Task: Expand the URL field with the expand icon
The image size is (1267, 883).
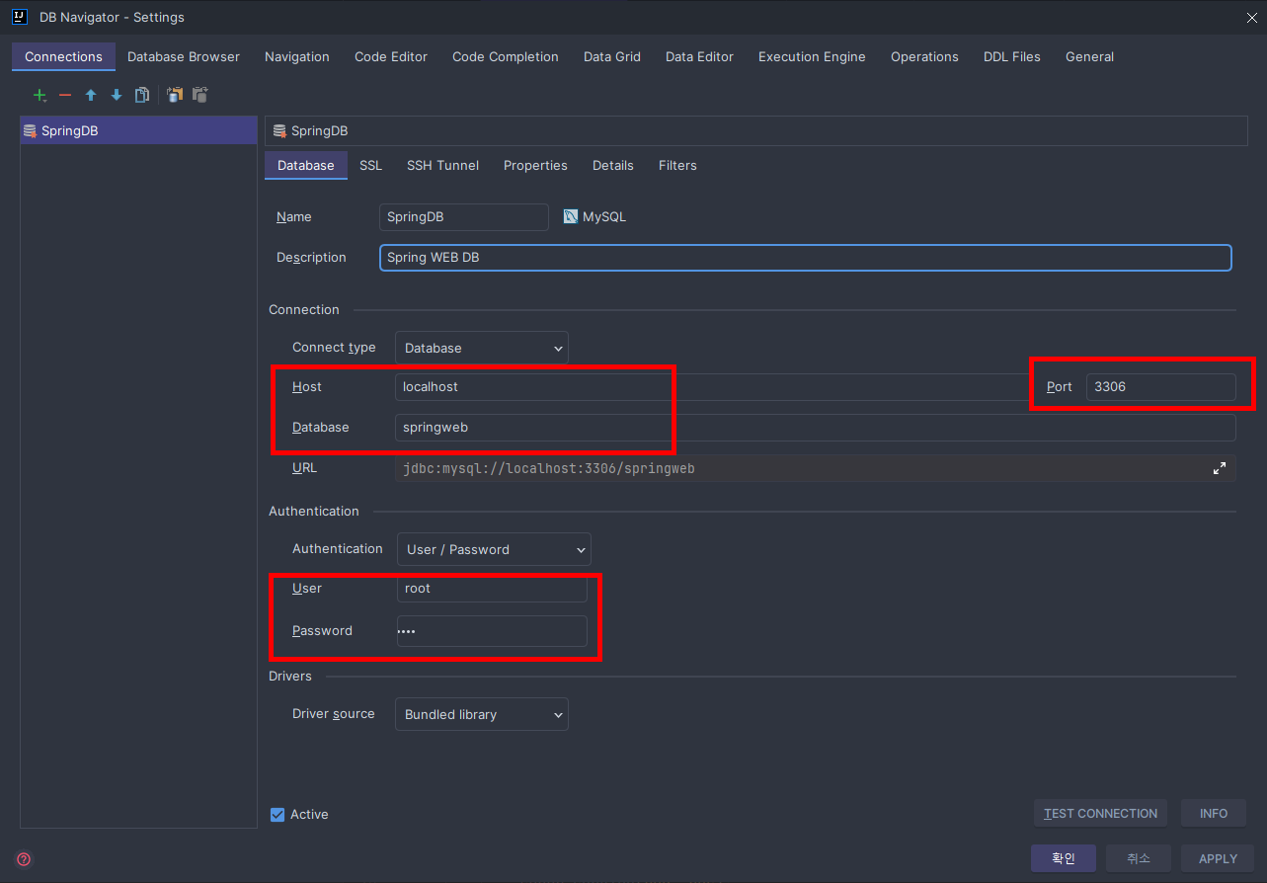Action: tap(1219, 468)
